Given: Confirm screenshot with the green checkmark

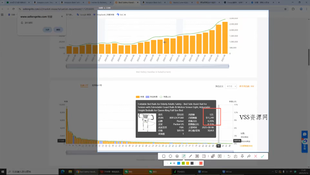Looking at the screenshot, I should (262, 156).
